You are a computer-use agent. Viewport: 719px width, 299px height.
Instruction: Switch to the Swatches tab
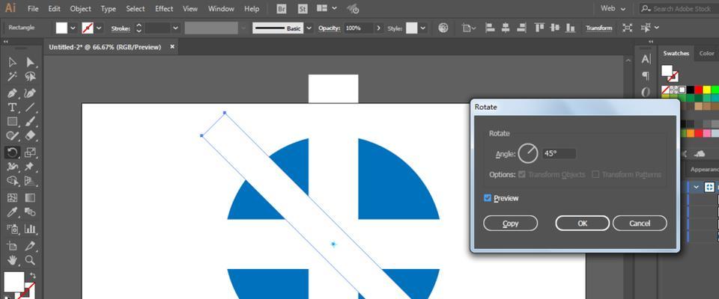676,54
